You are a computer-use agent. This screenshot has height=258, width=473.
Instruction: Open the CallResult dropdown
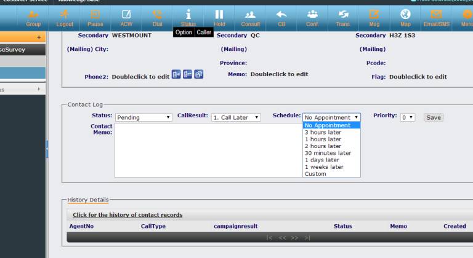[236, 117]
